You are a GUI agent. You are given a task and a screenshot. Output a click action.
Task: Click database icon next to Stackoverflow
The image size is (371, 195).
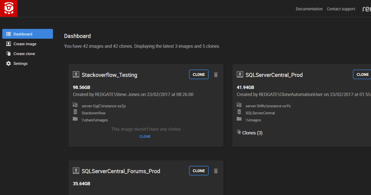75,112
